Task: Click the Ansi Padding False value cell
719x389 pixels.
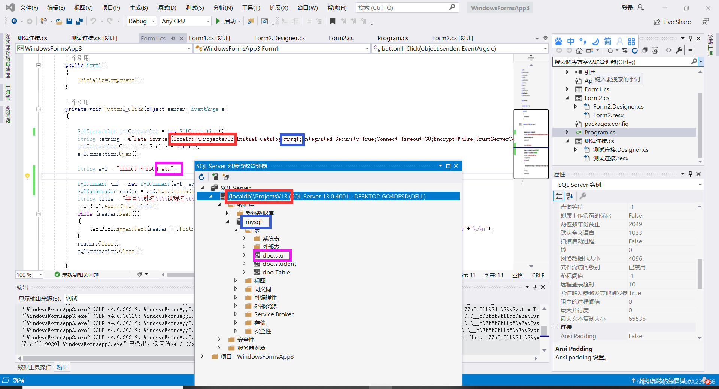Action: (661, 336)
